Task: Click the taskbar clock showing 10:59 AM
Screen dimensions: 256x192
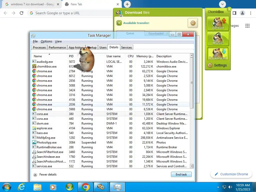Action: (243, 187)
